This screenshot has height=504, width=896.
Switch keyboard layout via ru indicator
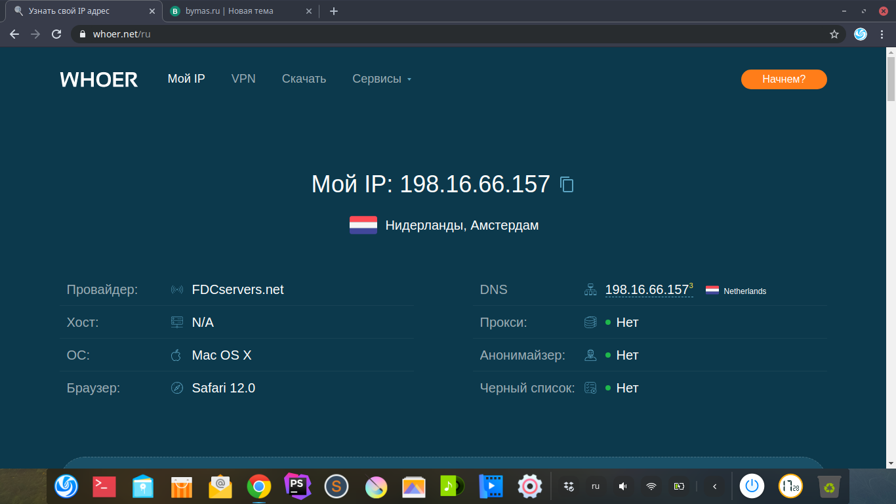(596, 486)
